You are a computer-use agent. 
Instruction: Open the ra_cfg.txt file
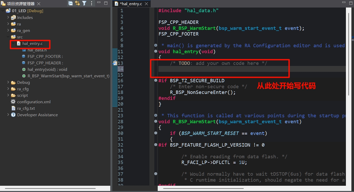point(26,108)
